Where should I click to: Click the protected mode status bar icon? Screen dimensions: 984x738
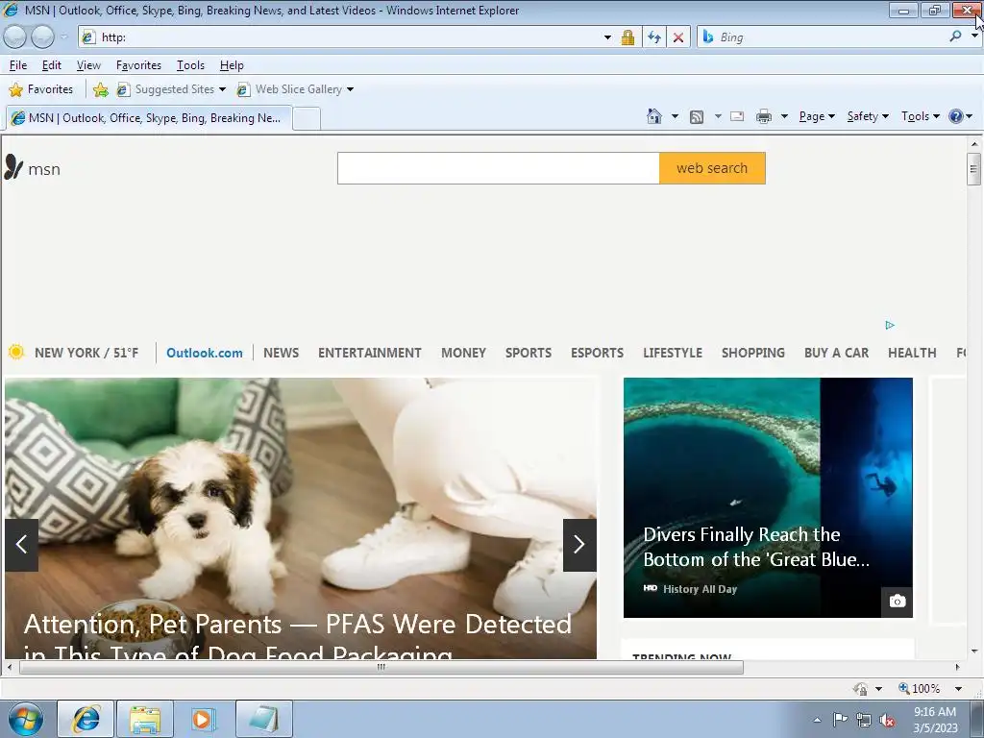pyautogui.click(x=860, y=688)
